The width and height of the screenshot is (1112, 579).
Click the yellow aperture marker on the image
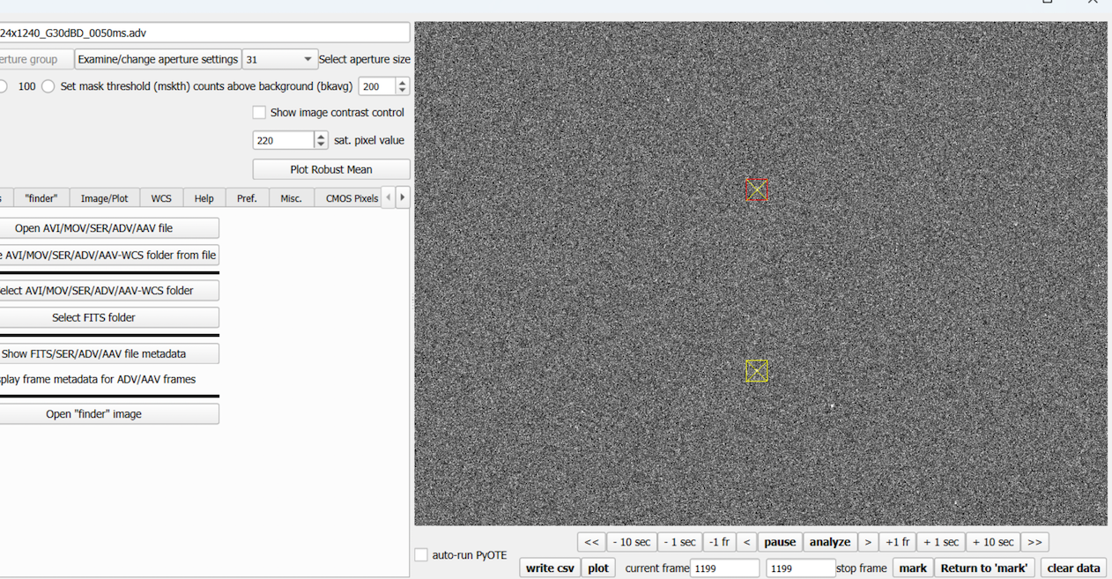(x=756, y=371)
